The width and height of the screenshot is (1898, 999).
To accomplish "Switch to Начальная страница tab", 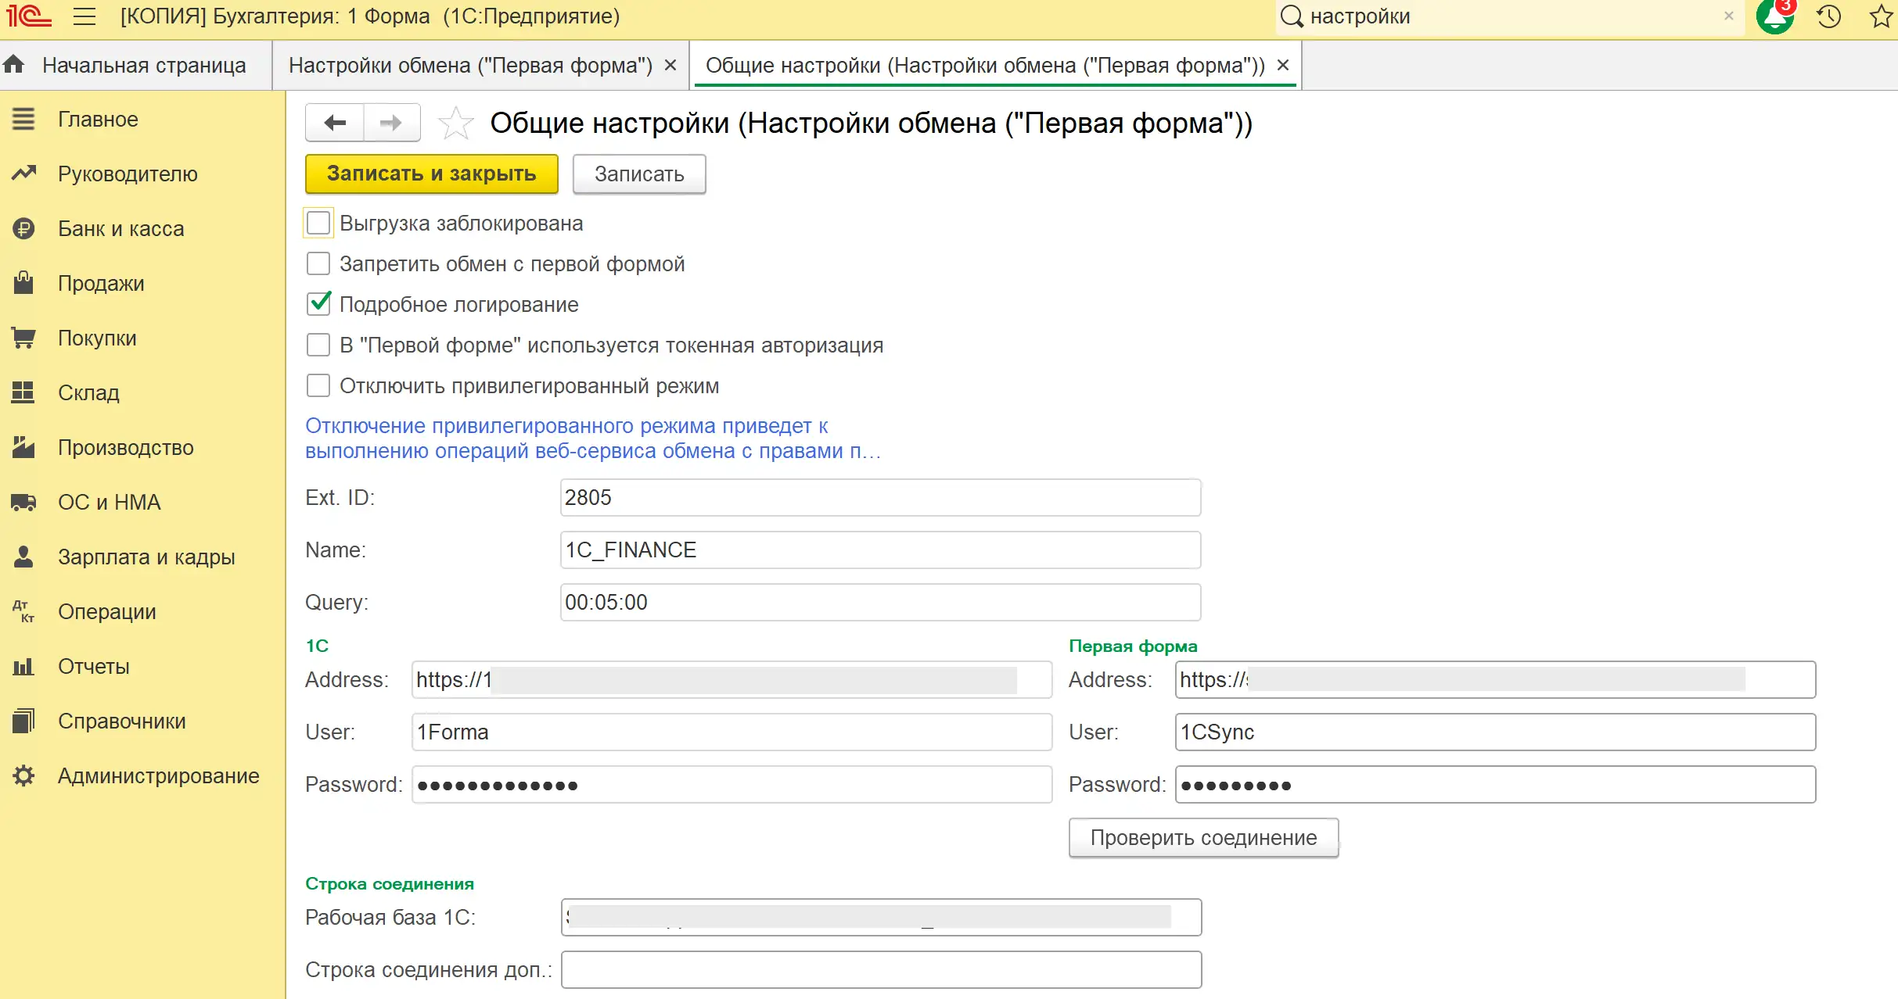I will [x=136, y=65].
